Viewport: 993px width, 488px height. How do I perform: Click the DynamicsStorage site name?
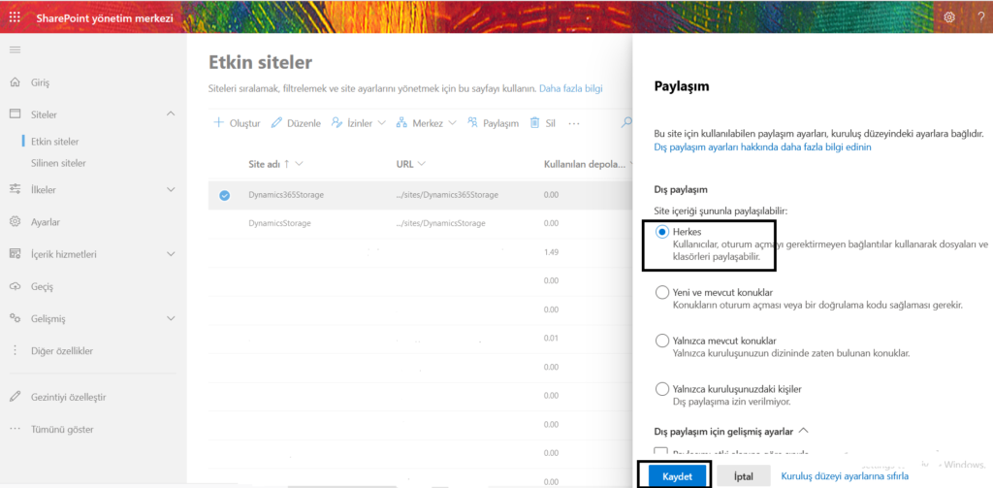280,224
